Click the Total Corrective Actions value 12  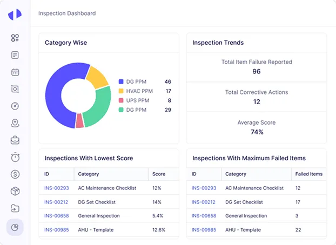point(257,101)
